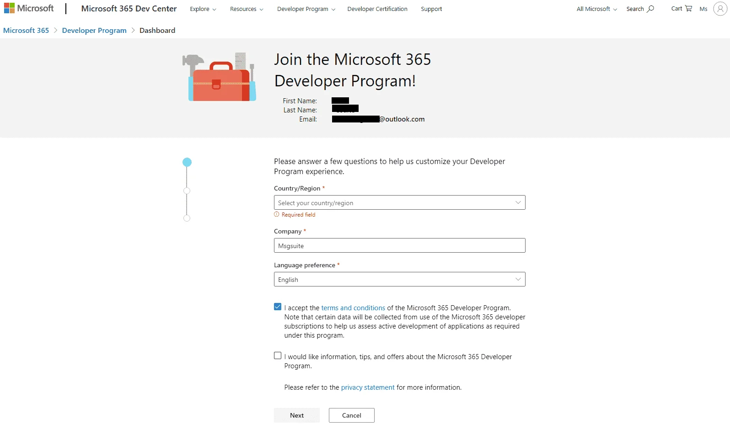
Task: Open the search magnifier icon
Action: 650,9
